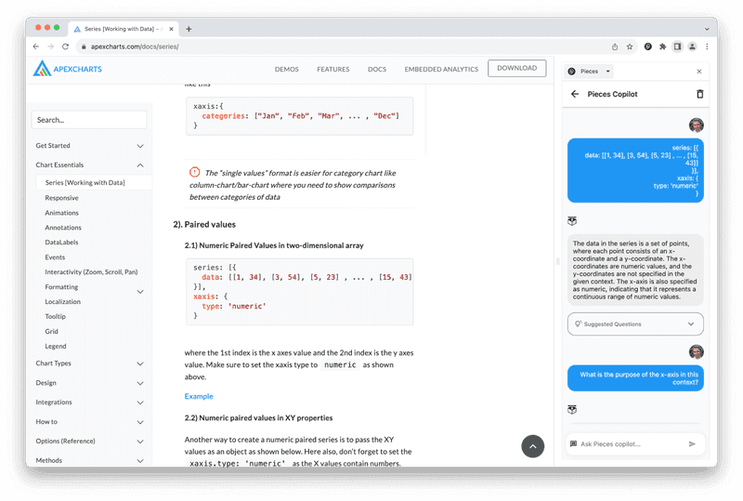Click the warning icon in the note

click(194, 172)
